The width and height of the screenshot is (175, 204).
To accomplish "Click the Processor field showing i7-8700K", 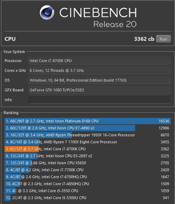I will 99,61.
